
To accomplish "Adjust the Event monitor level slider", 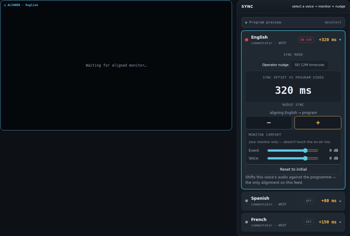I will 293,150.
